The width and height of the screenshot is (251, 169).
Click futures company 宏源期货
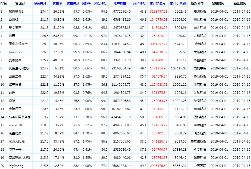tap(200, 12)
